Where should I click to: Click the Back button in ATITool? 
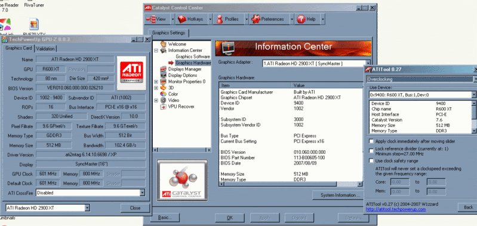[468, 207]
